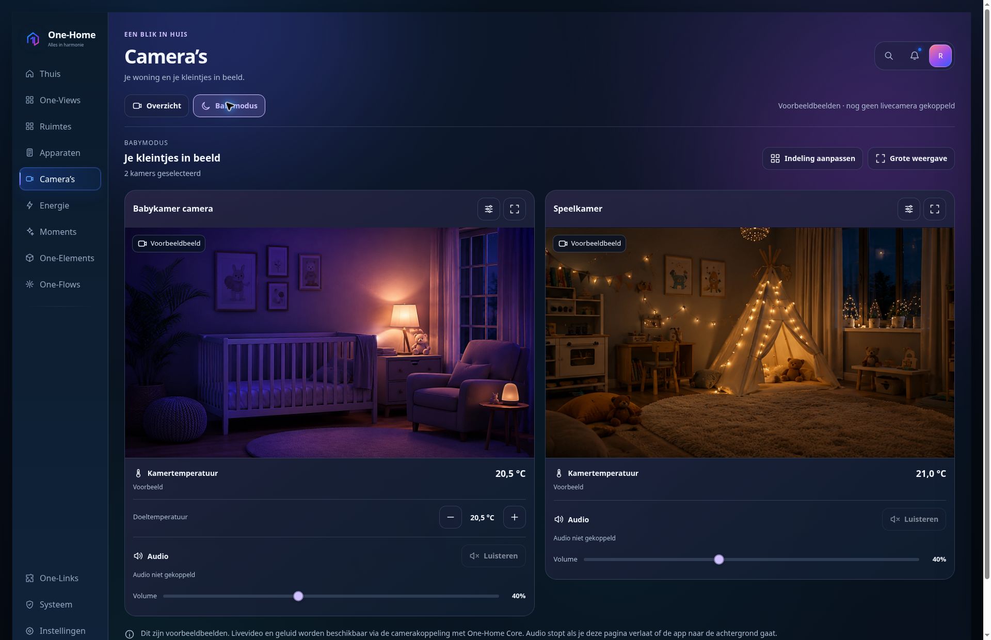The height and width of the screenshot is (640, 991).
Task: Open the search icon in header
Action: point(889,56)
